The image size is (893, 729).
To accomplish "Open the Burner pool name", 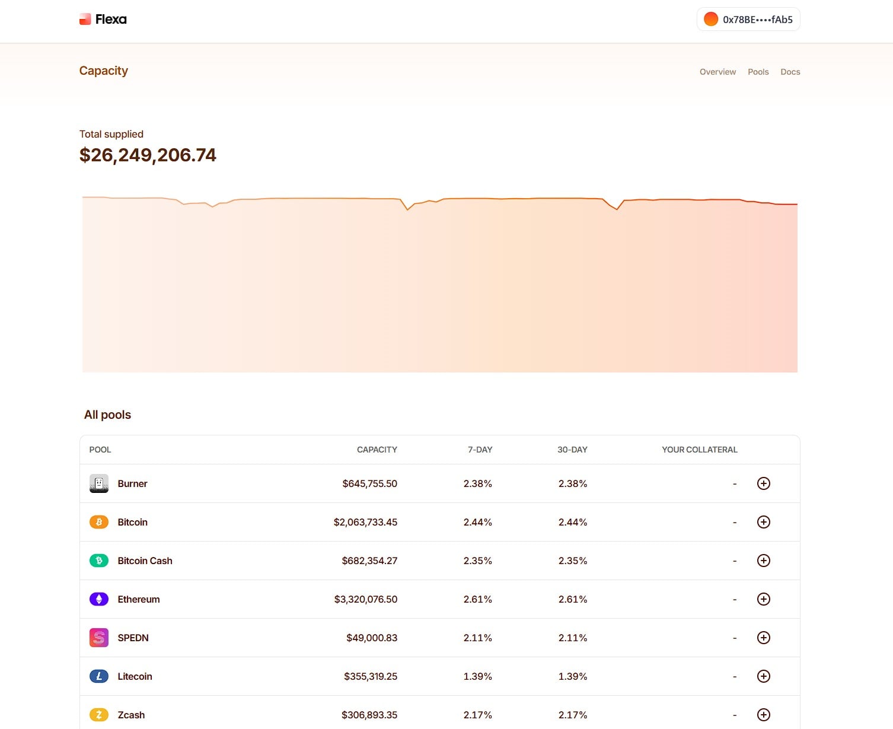I will coord(132,483).
